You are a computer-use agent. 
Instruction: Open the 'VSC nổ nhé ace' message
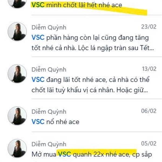click(55, 122)
